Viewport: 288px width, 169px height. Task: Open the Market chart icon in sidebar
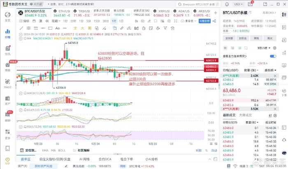(x=7, y=31)
